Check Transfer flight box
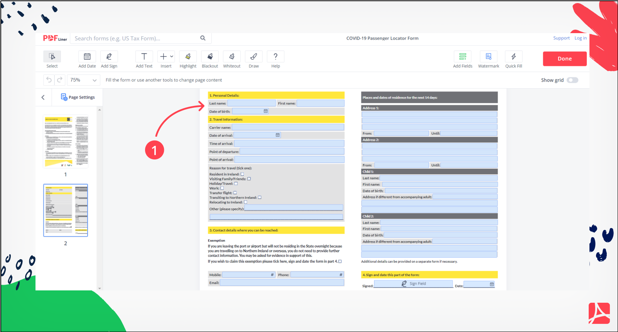Viewport: 618px width, 332px height. (235, 193)
